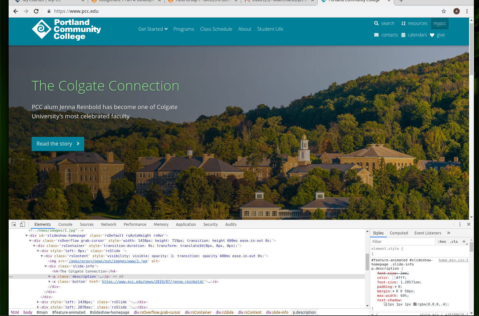Click the Portland Community College logo

(x=67, y=29)
